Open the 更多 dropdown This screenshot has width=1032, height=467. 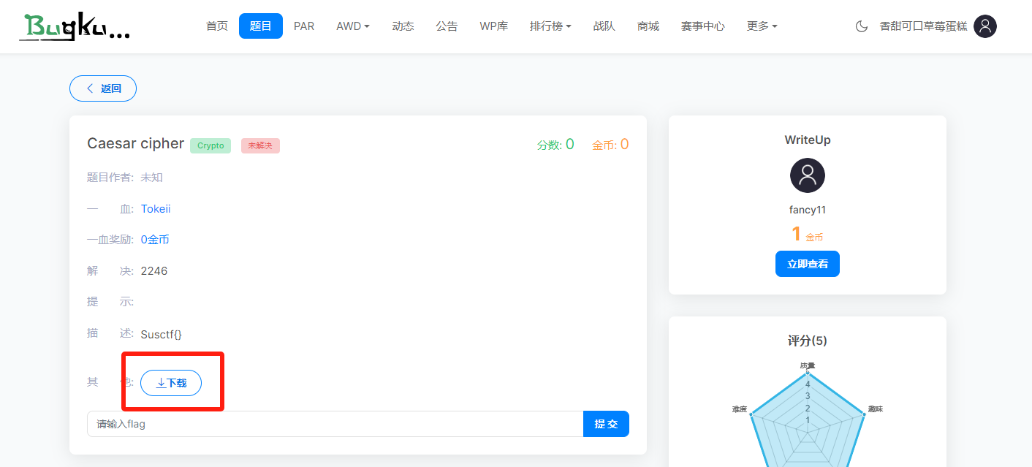pos(762,26)
